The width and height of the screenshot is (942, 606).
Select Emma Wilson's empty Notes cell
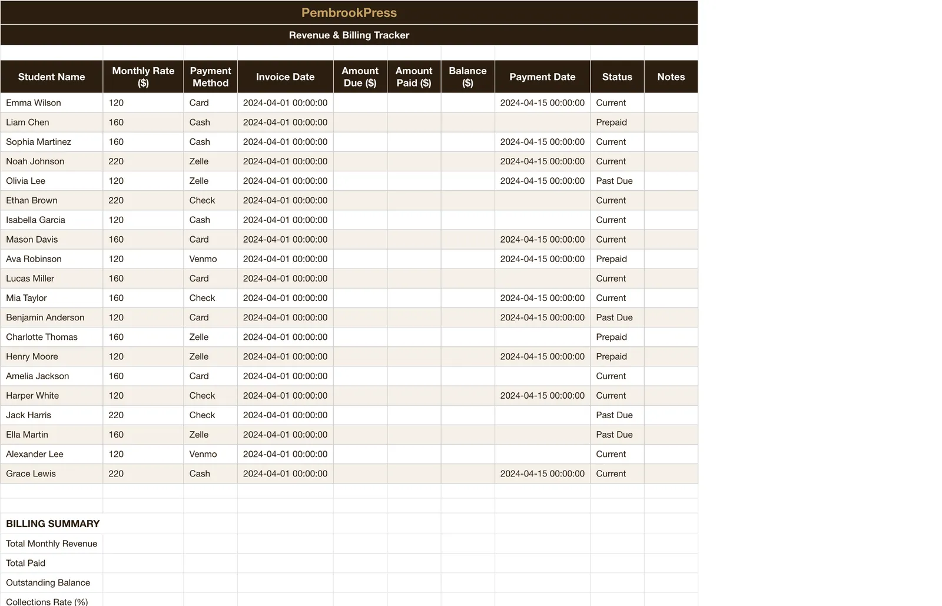point(671,102)
